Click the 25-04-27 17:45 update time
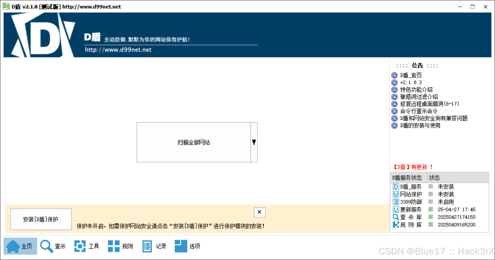This screenshot has height=260, width=495. 456,210
